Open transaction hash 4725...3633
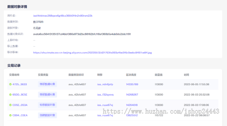This screenshot has height=126, width=227. [20, 84]
